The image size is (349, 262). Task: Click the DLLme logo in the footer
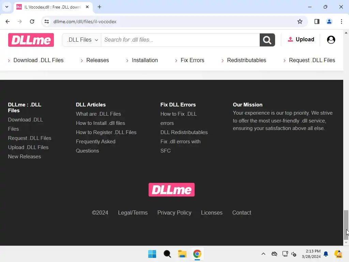click(x=171, y=190)
